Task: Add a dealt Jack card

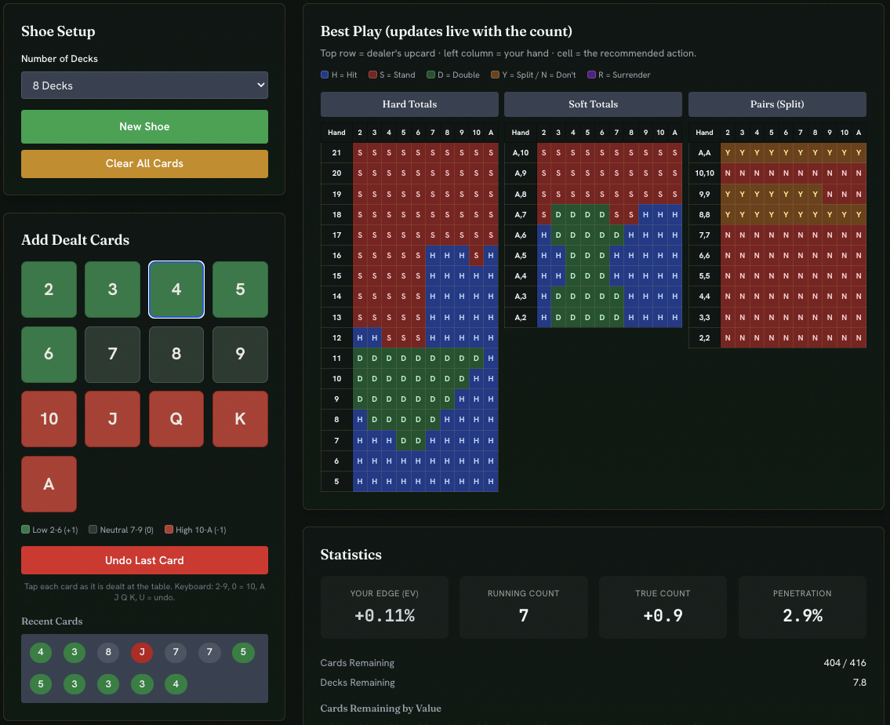Action: pyautogui.click(x=112, y=419)
